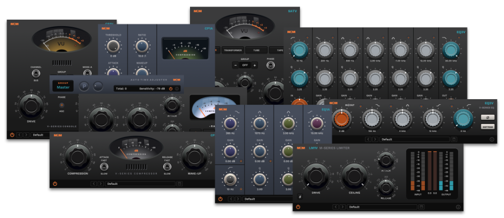
Task: Increase the GROUP value with plus in SATV
Action: coord(255,65)
